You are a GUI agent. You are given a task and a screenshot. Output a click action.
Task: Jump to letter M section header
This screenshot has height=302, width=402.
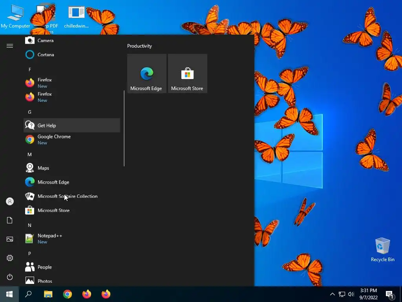[30, 155]
